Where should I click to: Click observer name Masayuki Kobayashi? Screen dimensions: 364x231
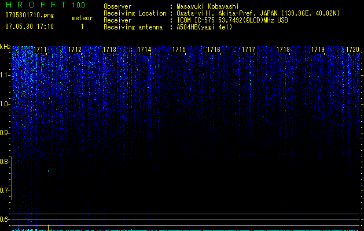pos(208,6)
